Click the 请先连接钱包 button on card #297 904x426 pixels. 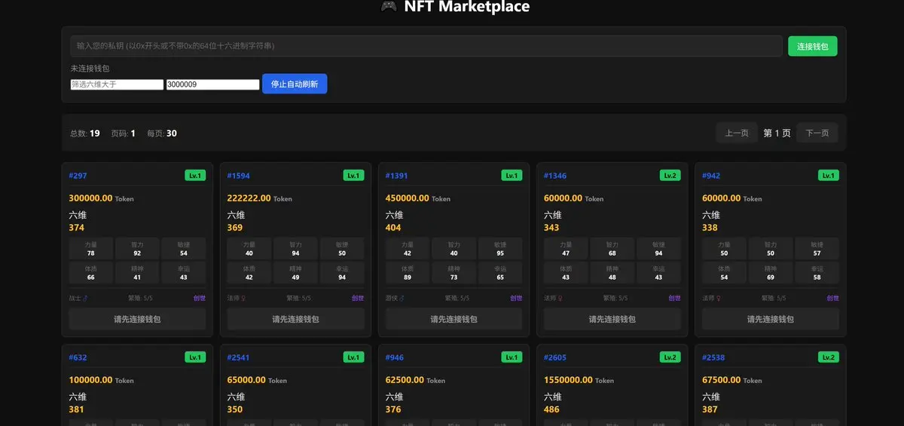(x=137, y=319)
